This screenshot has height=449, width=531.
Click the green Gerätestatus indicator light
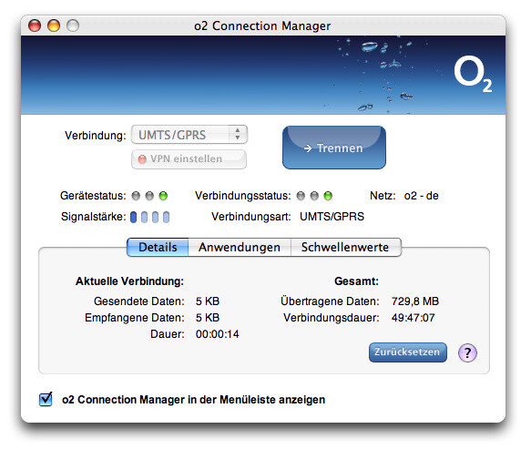coord(163,196)
